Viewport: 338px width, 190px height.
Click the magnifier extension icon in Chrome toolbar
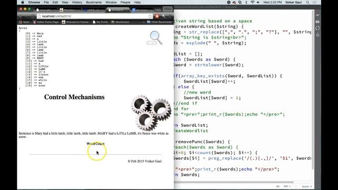tap(164, 16)
